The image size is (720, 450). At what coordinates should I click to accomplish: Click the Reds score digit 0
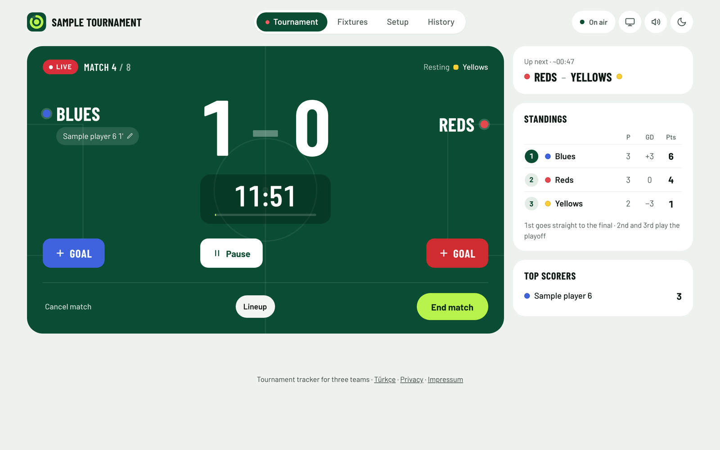click(x=312, y=128)
